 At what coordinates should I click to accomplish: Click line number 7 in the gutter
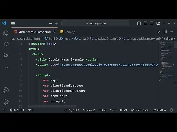coord(21,75)
